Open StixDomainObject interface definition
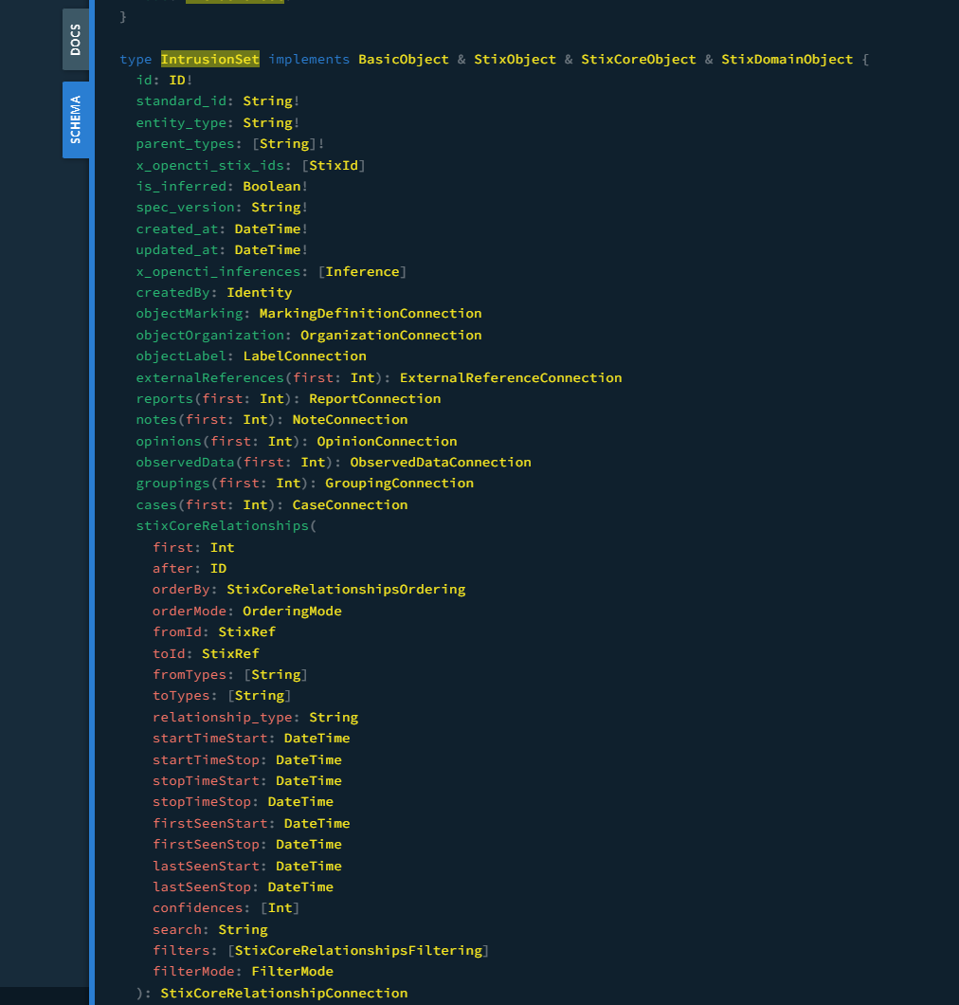 click(x=787, y=59)
